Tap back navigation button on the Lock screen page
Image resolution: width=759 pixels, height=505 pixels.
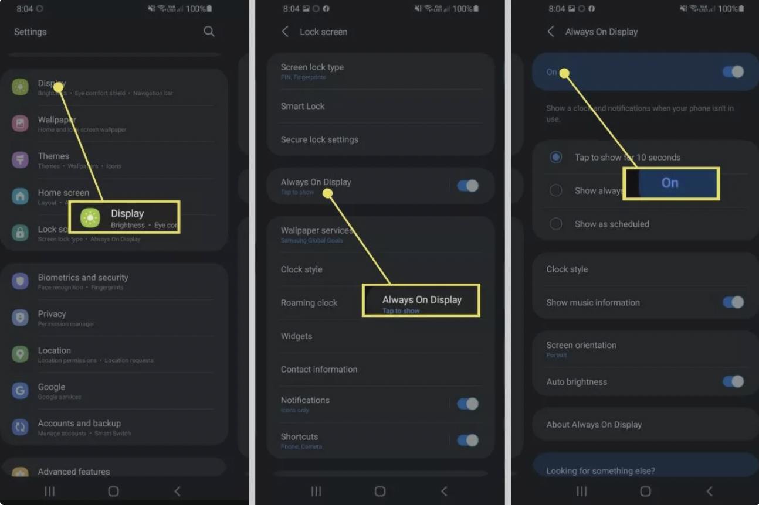pos(444,491)
